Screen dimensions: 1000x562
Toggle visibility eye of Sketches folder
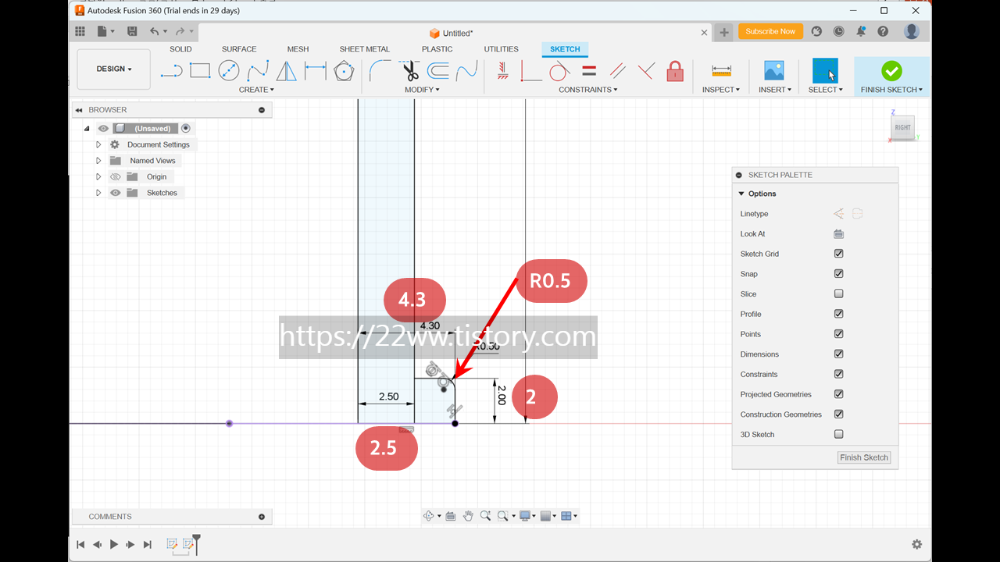click(x=115, y=193)
